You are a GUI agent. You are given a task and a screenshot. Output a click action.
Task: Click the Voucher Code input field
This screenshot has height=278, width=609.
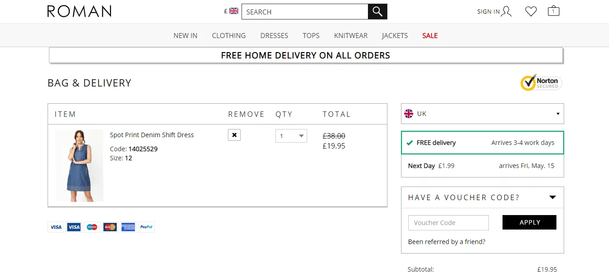click(x=449, y=223)
